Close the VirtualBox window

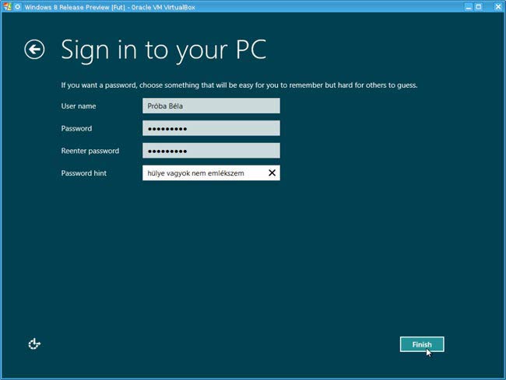(497, 5)
